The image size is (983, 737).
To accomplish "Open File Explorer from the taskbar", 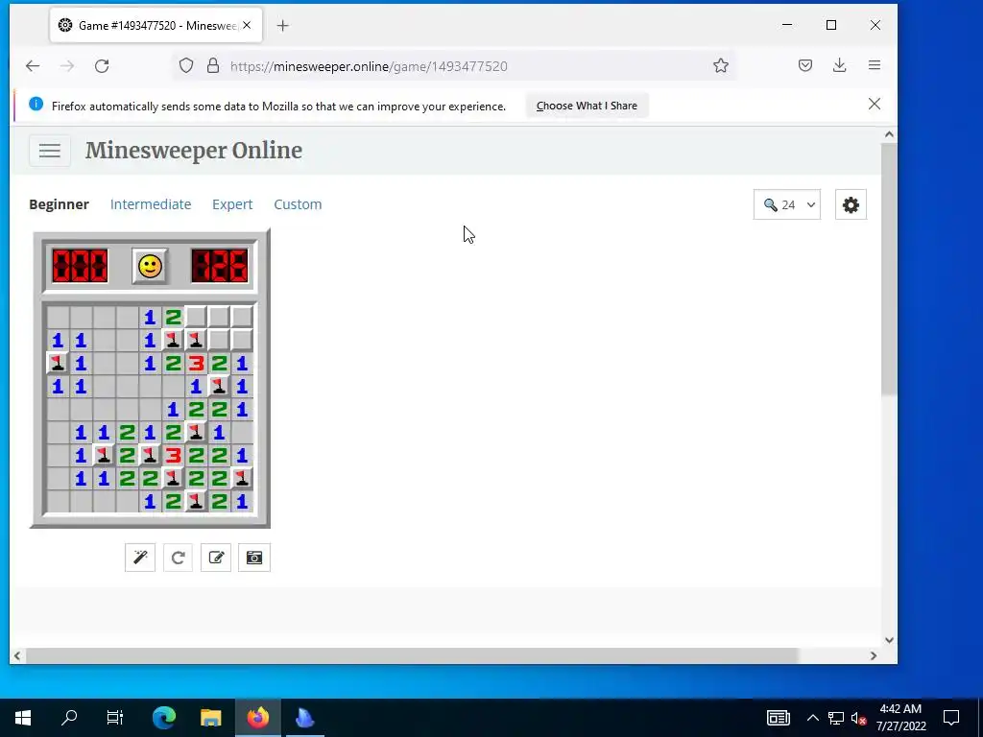I will (x=210, y=718).
